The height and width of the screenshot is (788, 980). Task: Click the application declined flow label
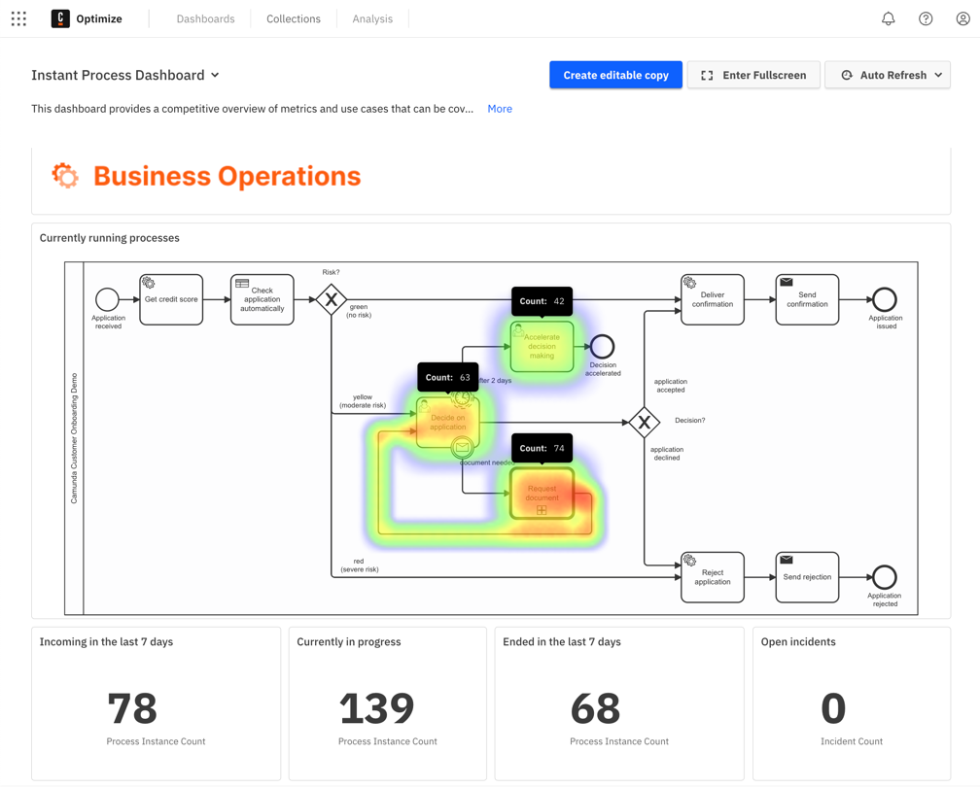pos(667,454)
